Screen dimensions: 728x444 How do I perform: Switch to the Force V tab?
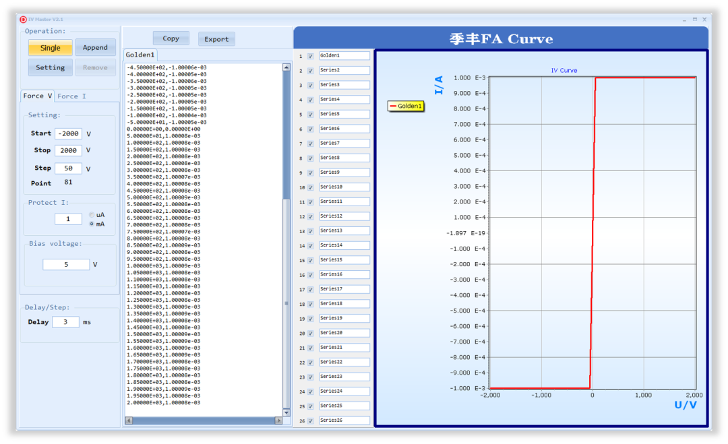pyautogui.click(x=38, y=96)
